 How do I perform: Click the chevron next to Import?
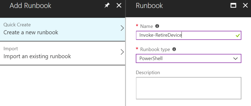click(122, 52)
